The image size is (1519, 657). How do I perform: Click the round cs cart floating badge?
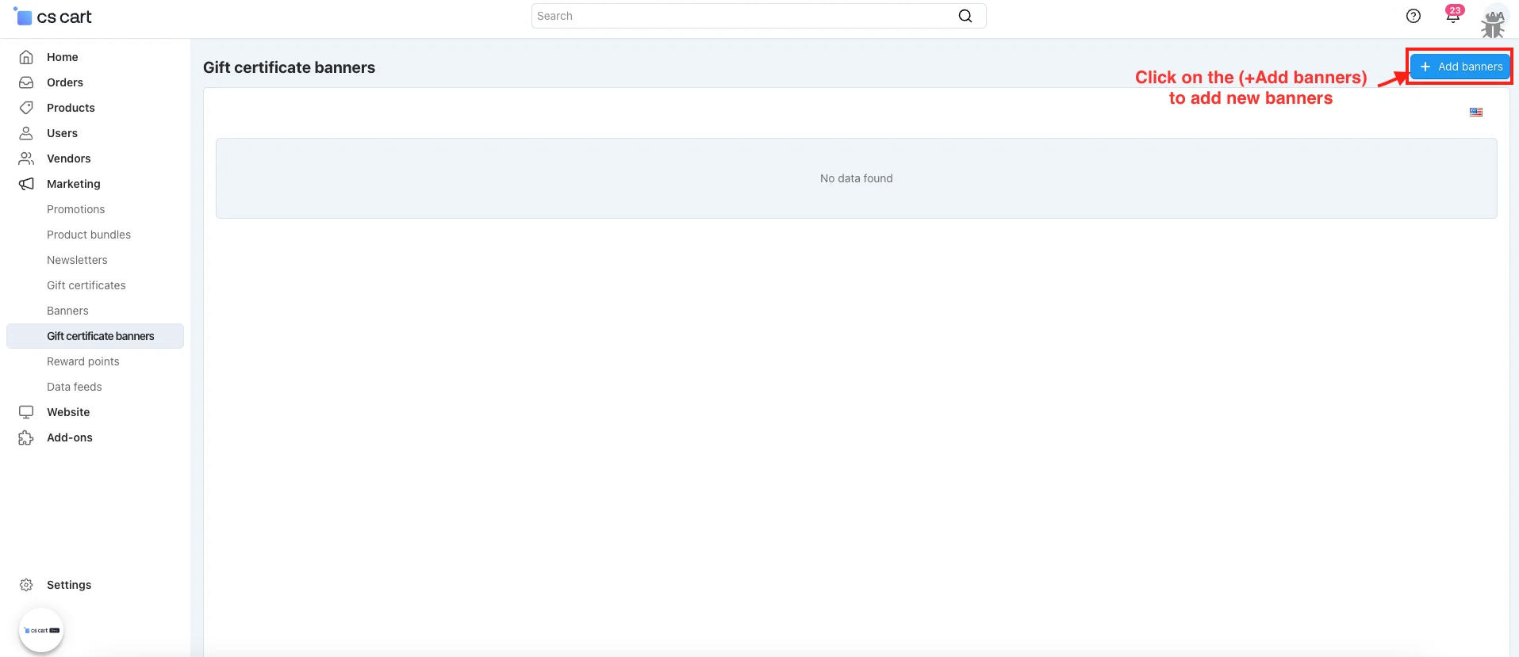click(41, 630)
